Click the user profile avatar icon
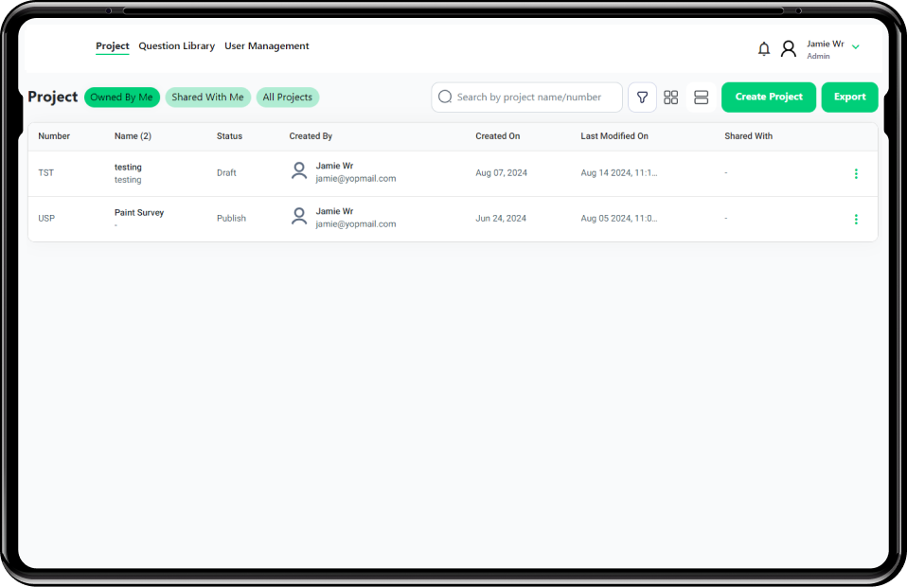907x587 pixels. tap(788, 49)
